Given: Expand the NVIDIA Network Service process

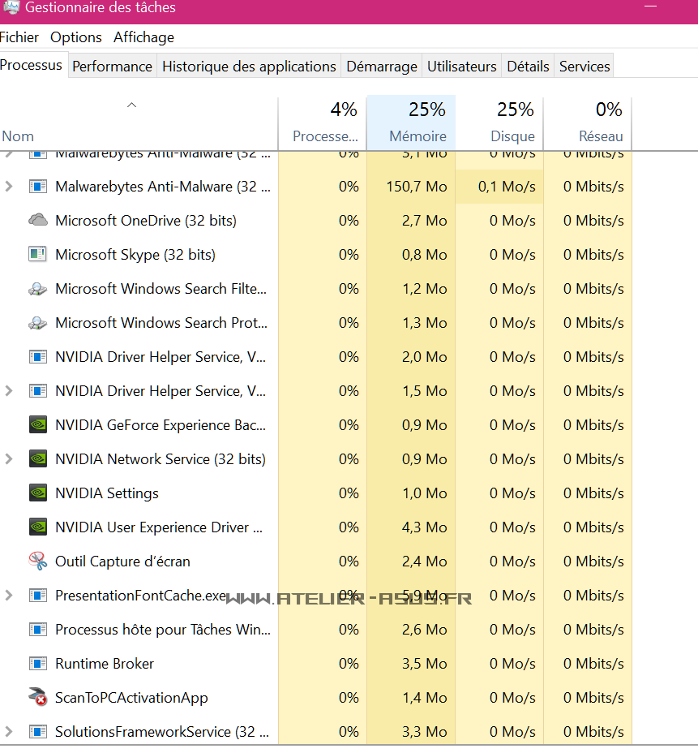Looking at the screenshot, I should pos(9,458).
